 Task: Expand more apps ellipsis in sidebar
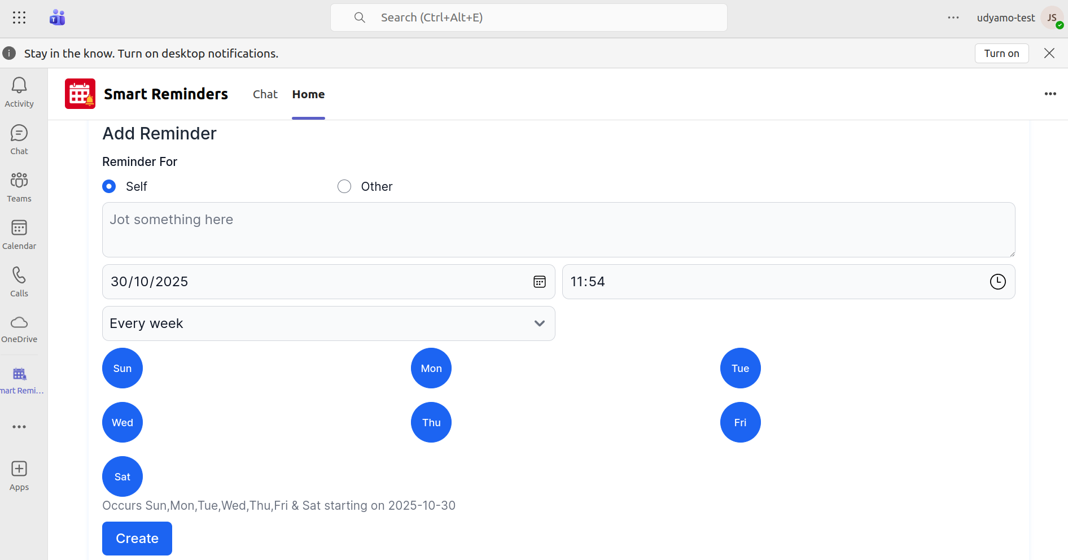tap(19, 427)
